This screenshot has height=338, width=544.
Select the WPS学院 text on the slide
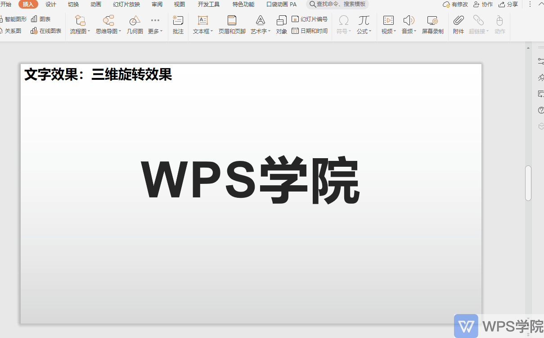point(251,180)
